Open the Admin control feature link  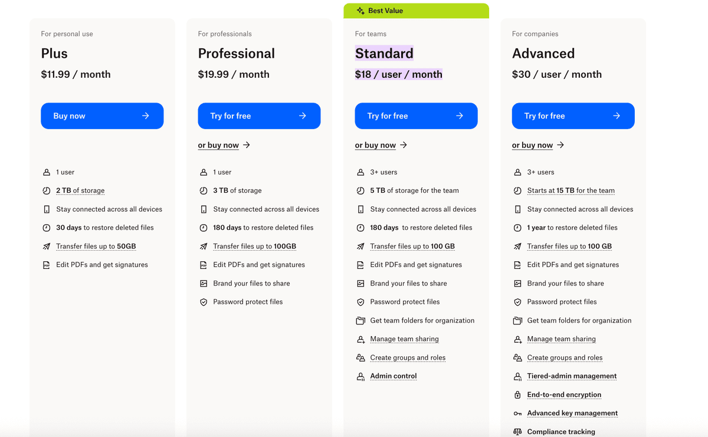pos(394,376)
